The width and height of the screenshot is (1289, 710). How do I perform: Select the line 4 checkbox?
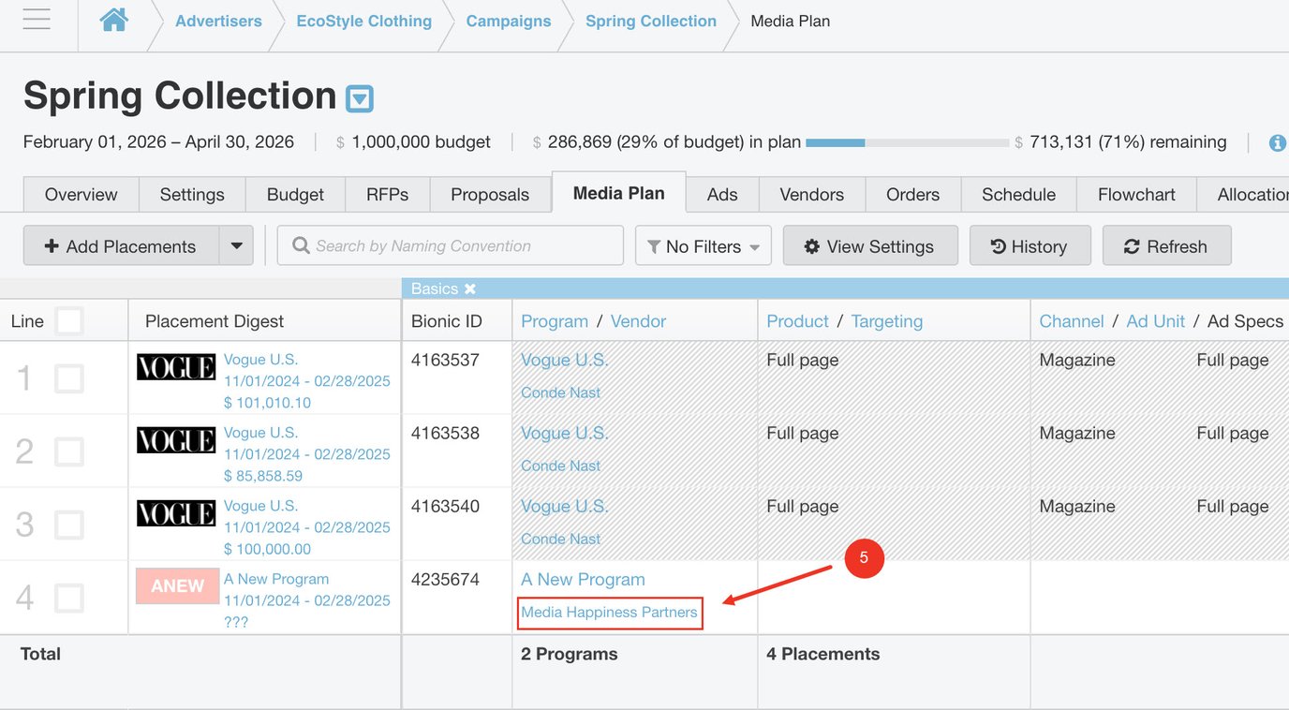pos(68,599)
